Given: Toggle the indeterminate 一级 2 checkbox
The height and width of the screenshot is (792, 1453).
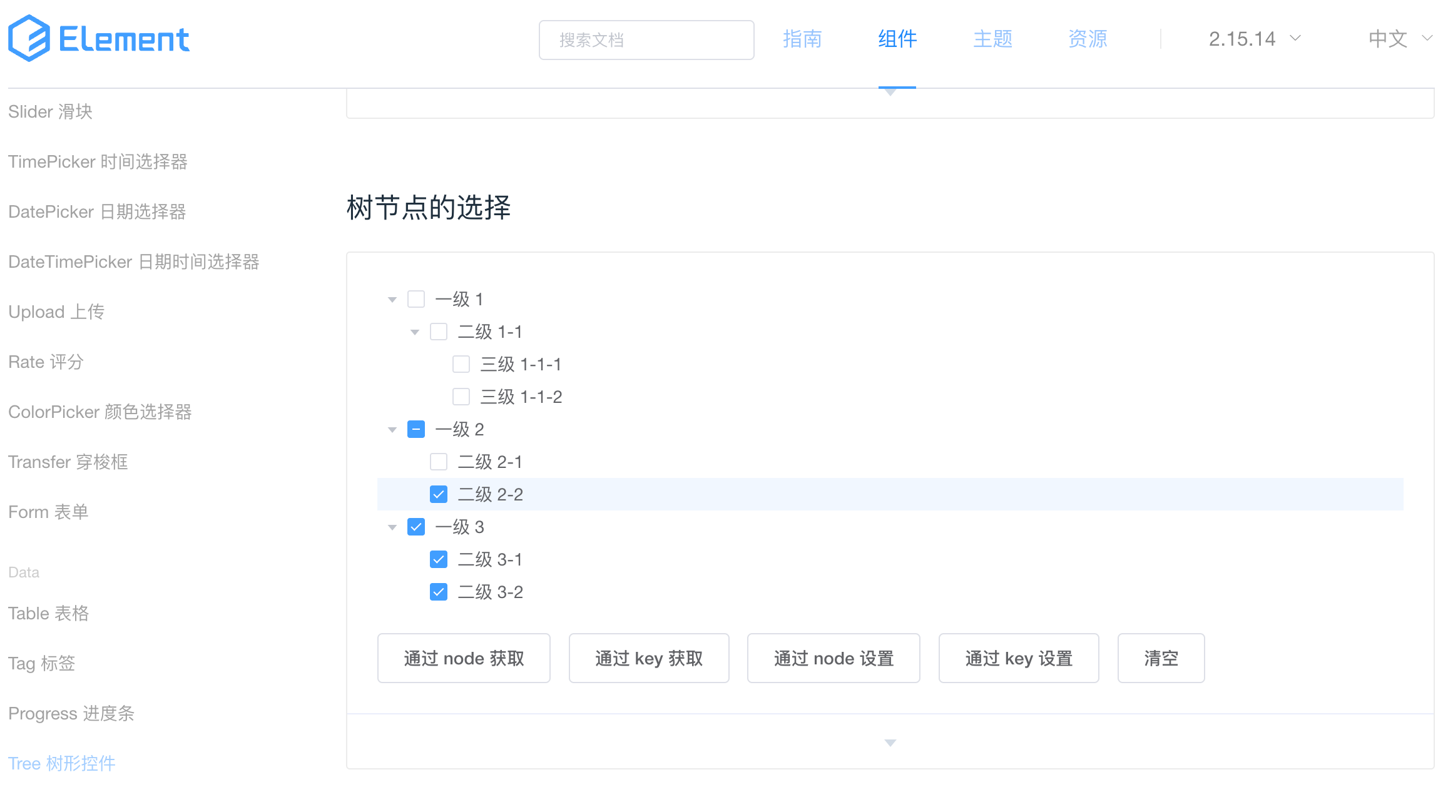Looking at the screenshot, I should (416, 429).
